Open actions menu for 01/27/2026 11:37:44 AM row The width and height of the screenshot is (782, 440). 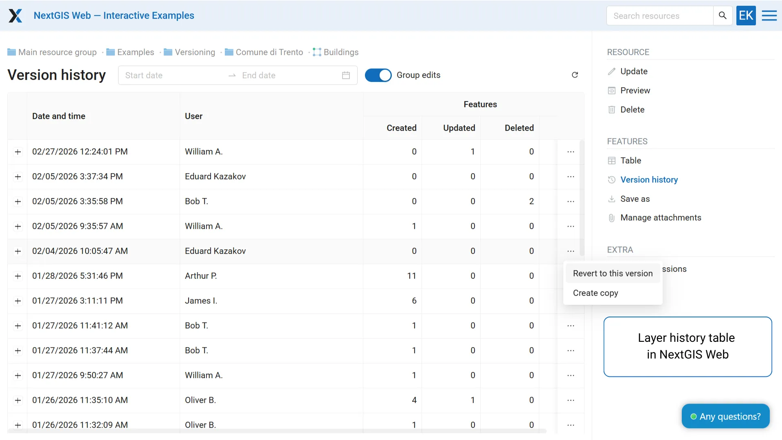pos(571,350)
